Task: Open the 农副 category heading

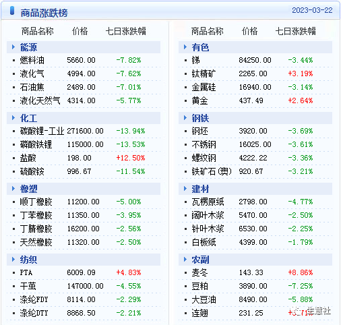Action: coord(200,260)
